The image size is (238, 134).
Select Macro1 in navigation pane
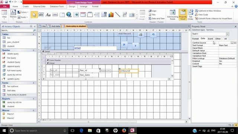(x=10, y=114)
